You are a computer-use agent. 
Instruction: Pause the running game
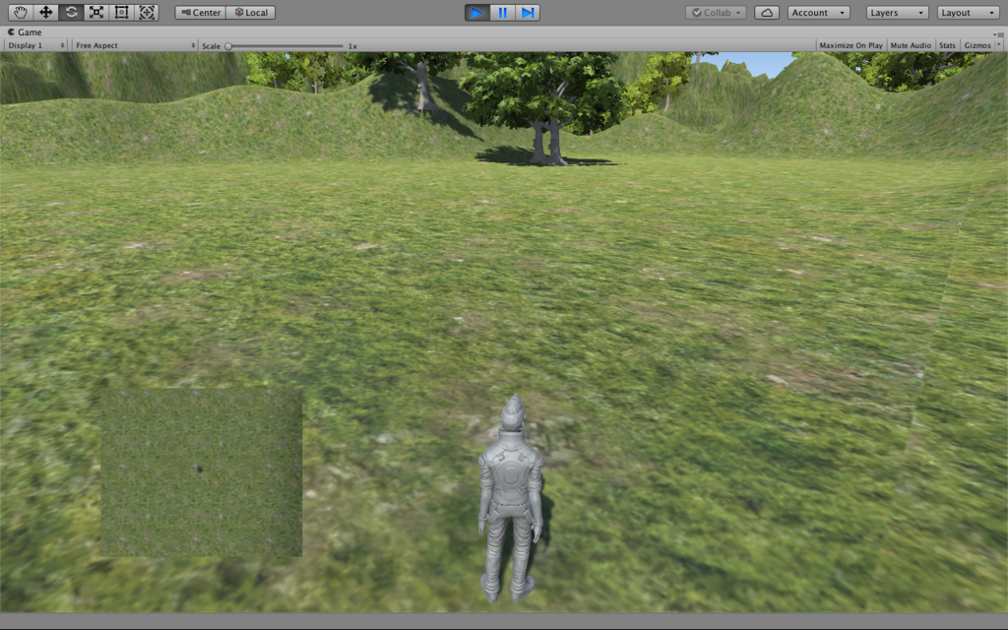[x=502, y=12]
